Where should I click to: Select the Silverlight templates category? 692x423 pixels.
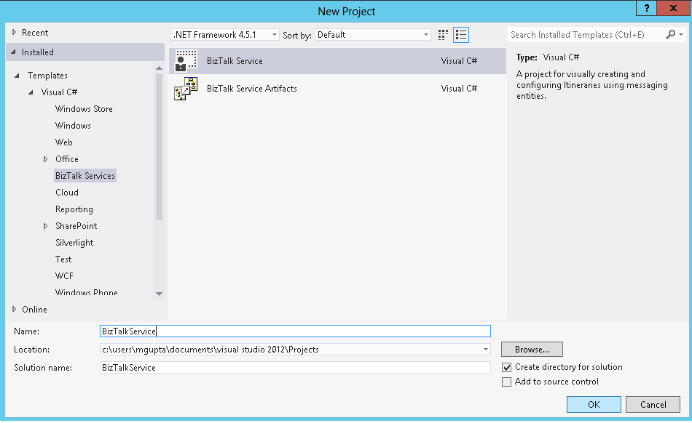pos(74,243)
